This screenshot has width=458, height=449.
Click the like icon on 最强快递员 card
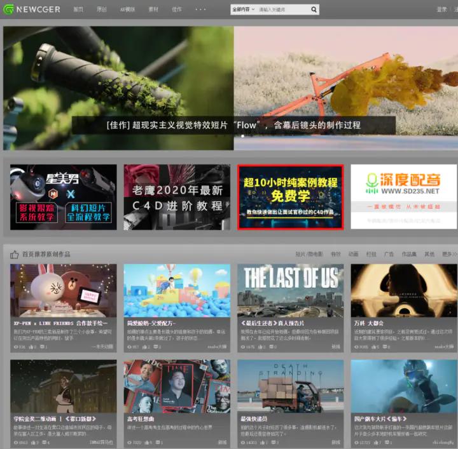[x=262, y=442]
